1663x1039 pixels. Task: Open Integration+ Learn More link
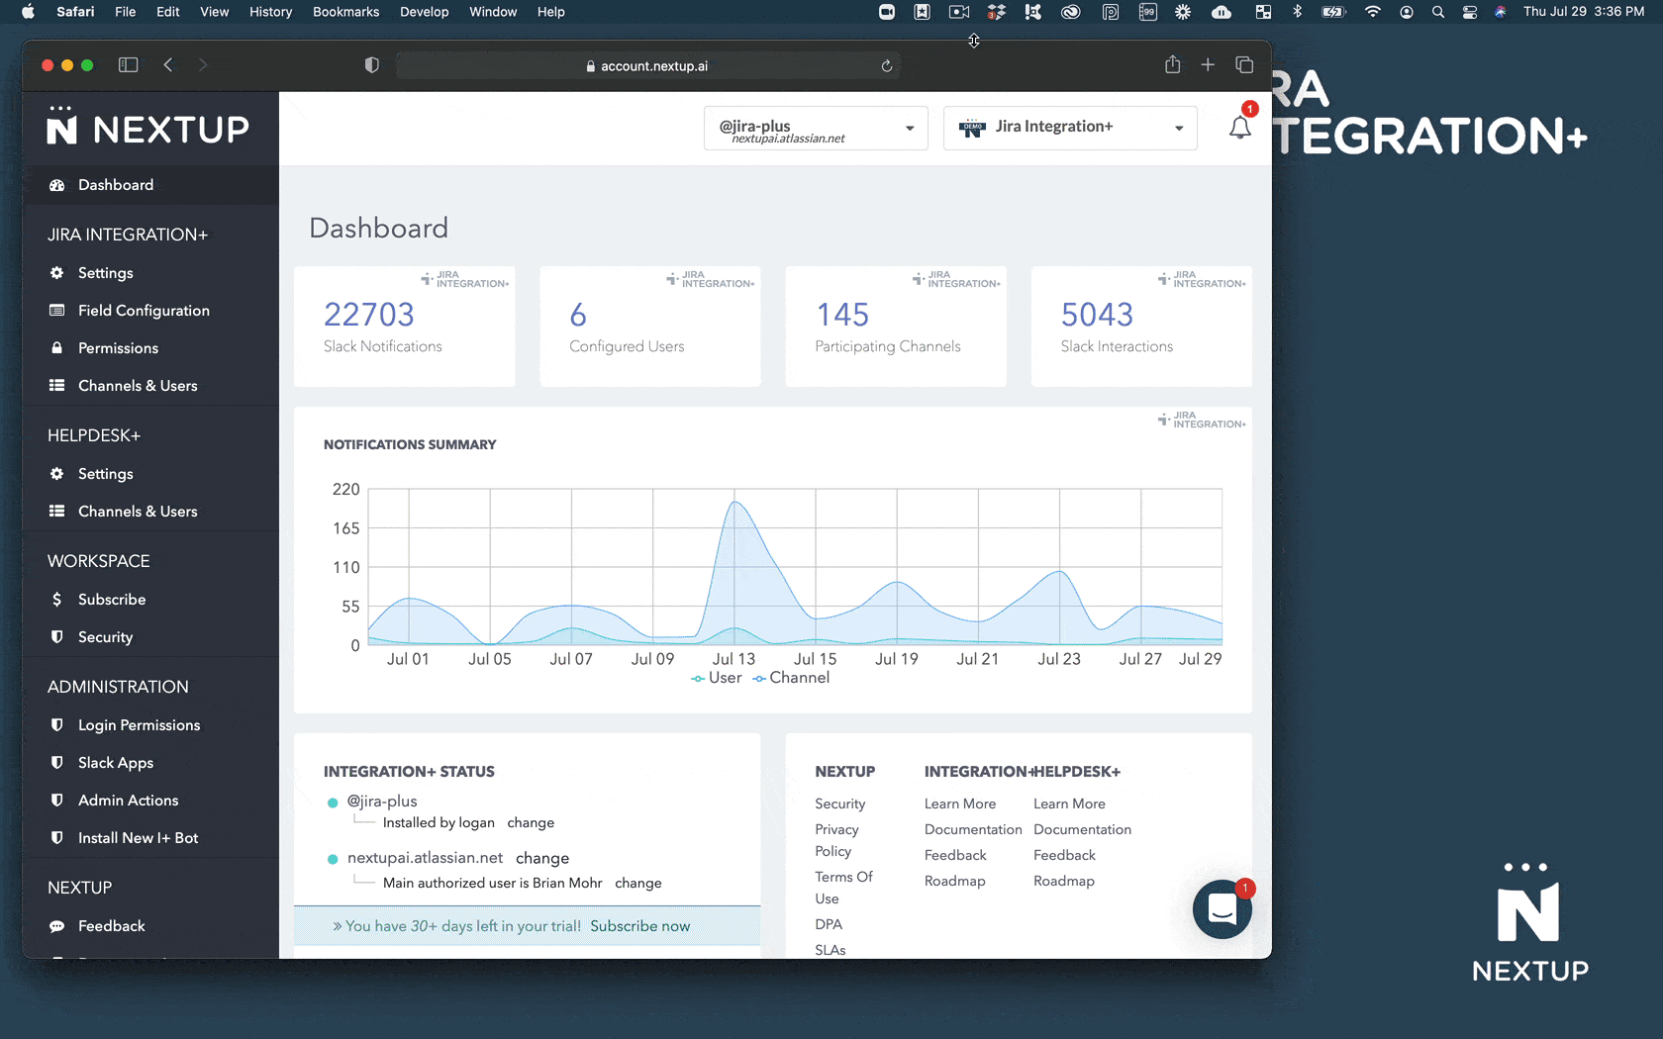(x=960, y=804)
